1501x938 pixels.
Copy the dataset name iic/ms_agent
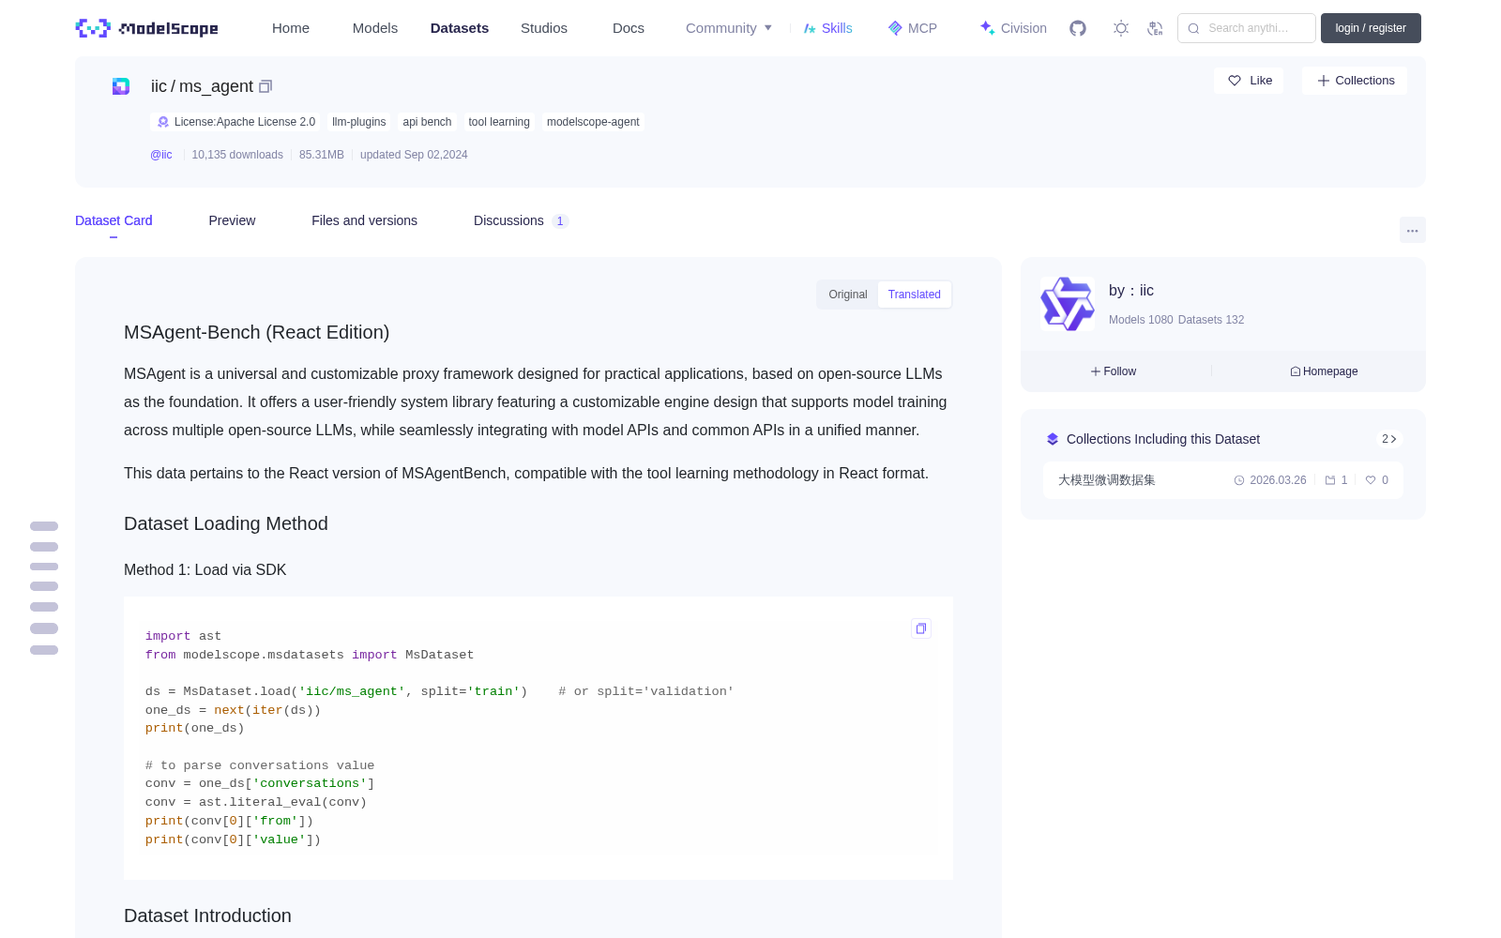click(265, 86)
